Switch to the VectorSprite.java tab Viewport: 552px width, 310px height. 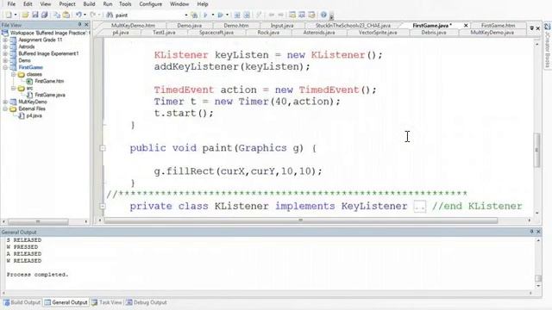click(x=378, y=33)
